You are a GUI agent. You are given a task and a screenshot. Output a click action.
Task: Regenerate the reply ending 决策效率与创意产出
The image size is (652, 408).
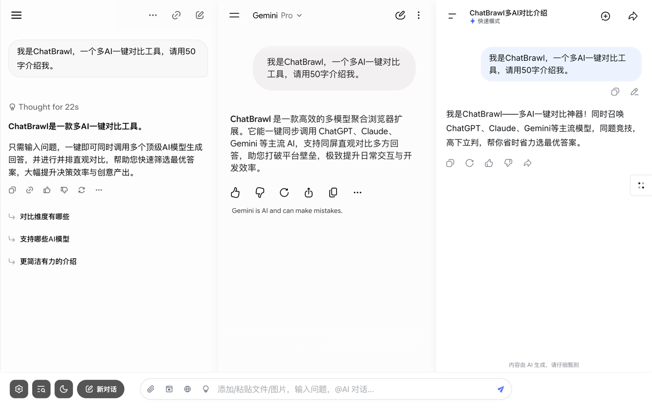[81, 190]
